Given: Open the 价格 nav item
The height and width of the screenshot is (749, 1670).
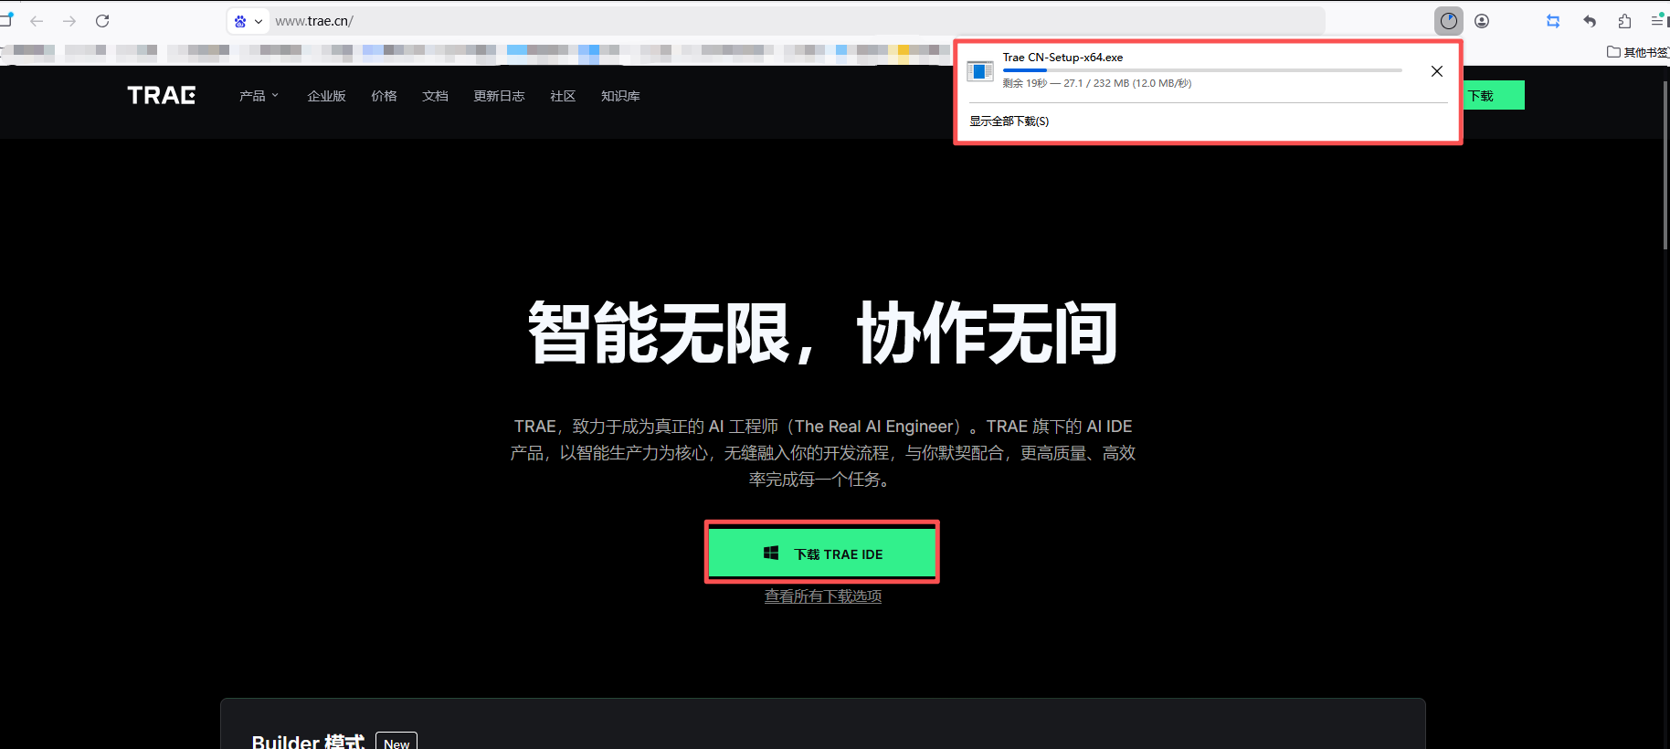Looking at the screenshot, I should 384,96.
